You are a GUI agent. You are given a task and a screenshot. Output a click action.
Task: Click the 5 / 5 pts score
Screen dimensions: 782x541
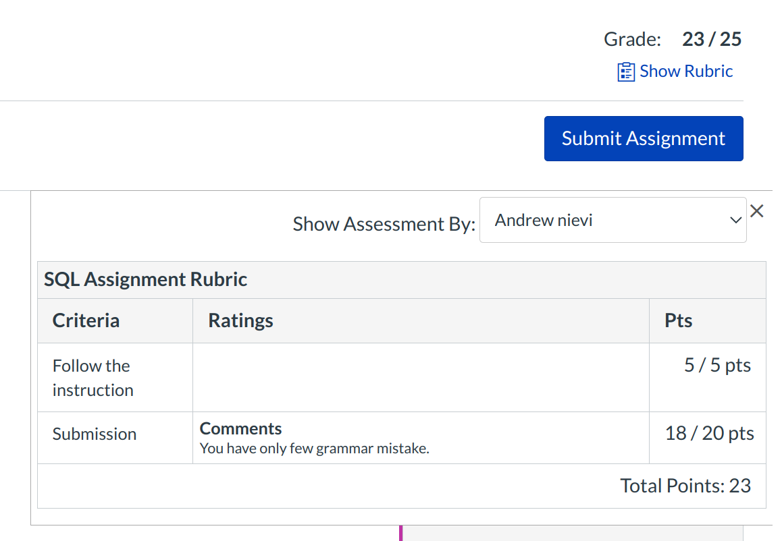717,365
